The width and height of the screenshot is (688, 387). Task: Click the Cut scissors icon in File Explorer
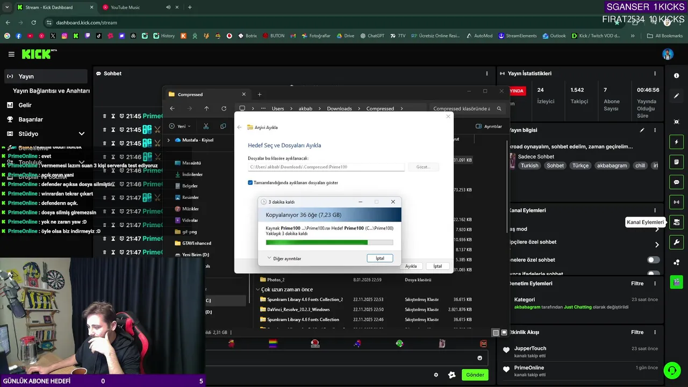[206, 126]
